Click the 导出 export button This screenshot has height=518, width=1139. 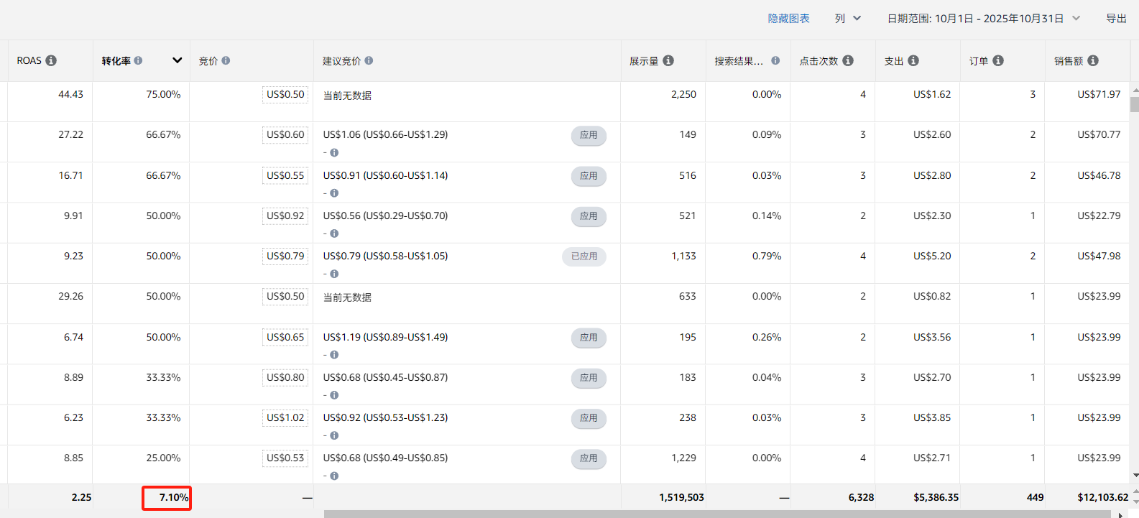click(x=1116, y=19)
